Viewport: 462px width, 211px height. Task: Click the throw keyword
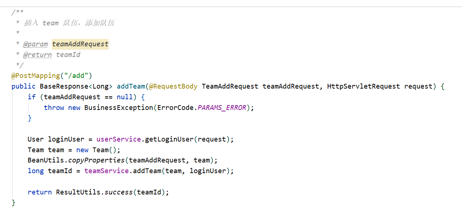point(54,108)
